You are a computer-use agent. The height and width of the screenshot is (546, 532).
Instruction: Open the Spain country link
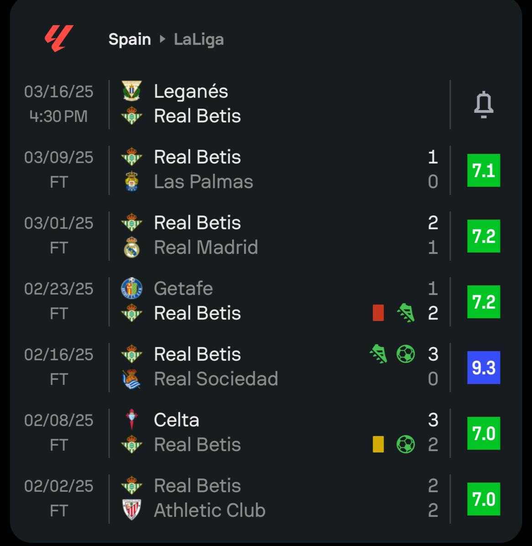130,39
